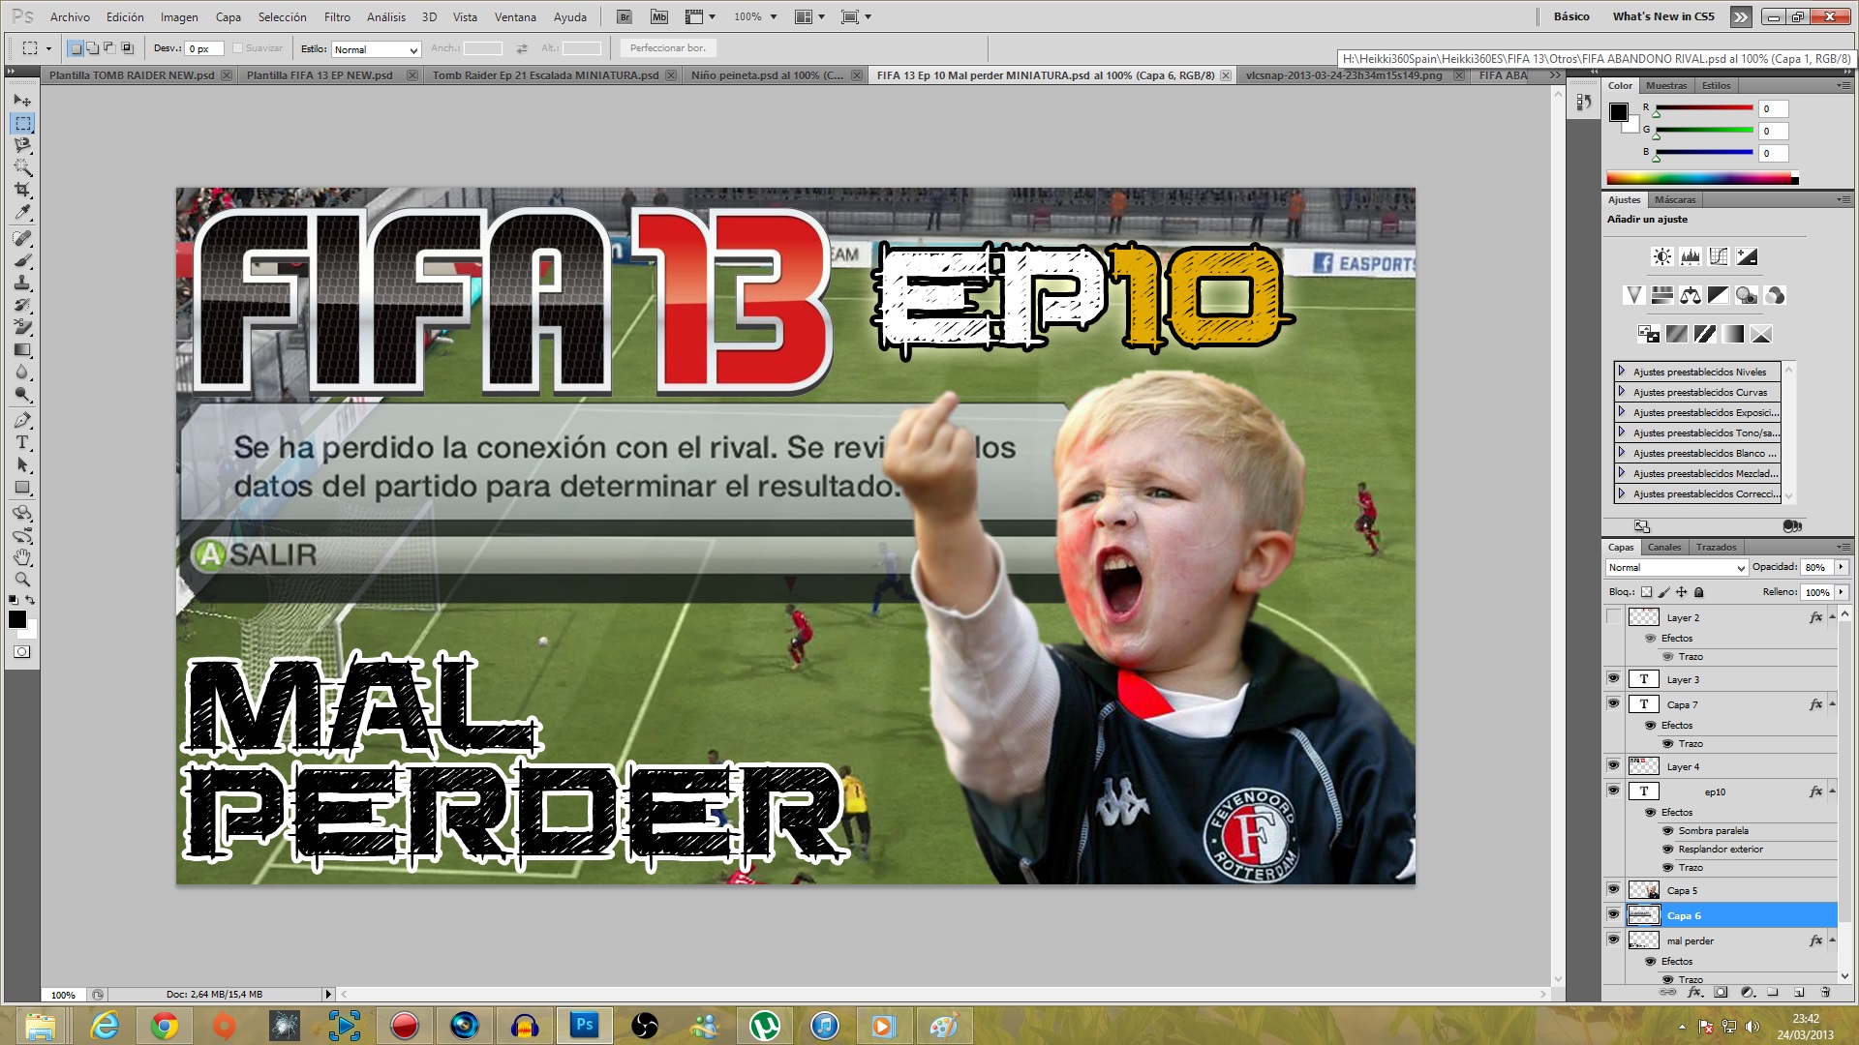Click the What's New in CS5 workspace
Image resolution: width=1859 pixels, height=1045 pixels.
coord(1662,16)
